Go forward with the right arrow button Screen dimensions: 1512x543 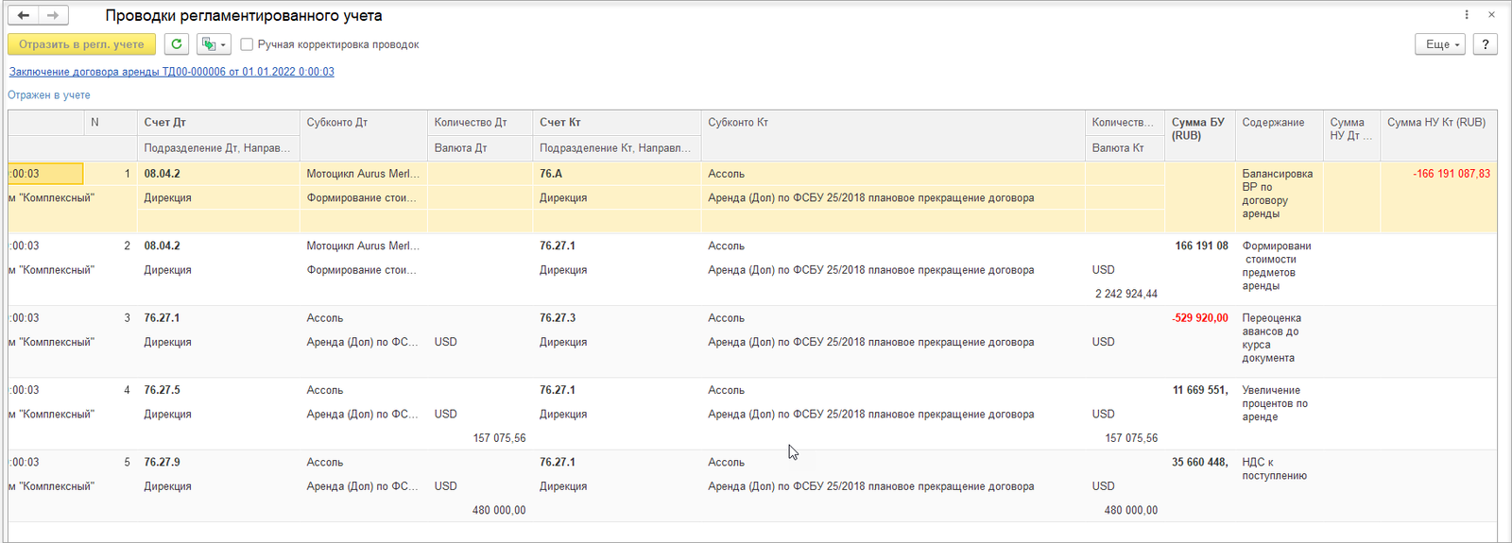coord(53,15)
